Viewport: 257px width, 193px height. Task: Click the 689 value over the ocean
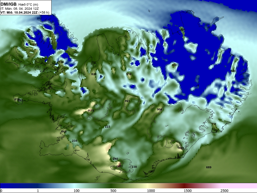pyautogui.click(x=209, y=168)
